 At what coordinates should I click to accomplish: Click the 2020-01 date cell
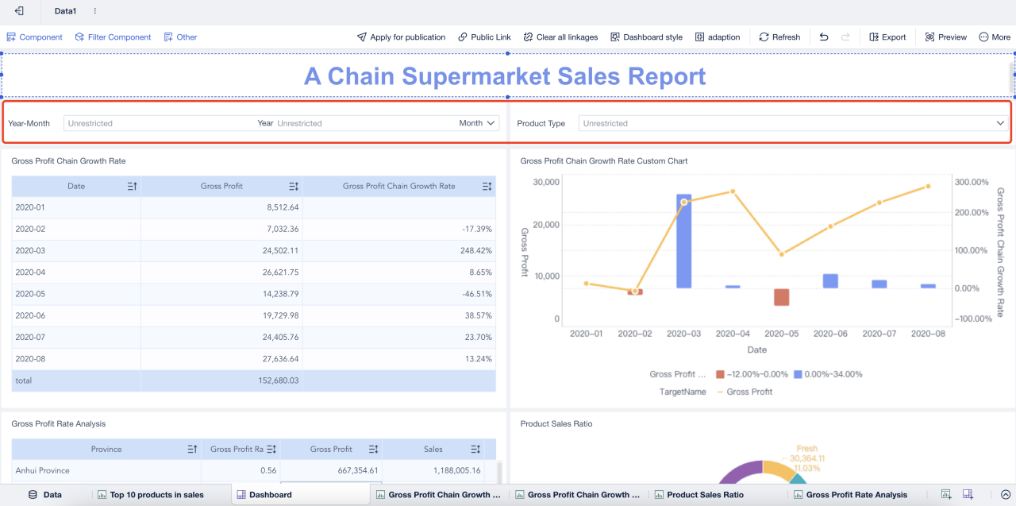(76, 207)
